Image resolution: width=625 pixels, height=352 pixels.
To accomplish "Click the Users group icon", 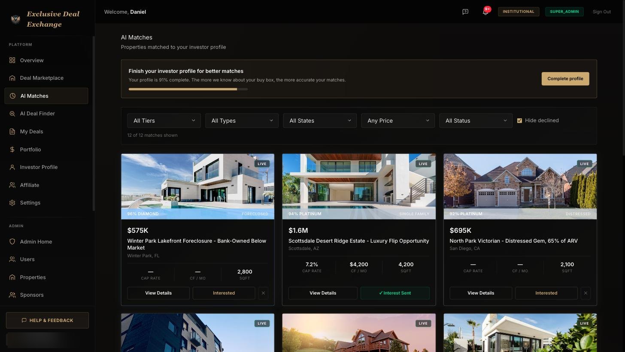I will point(12,259).
